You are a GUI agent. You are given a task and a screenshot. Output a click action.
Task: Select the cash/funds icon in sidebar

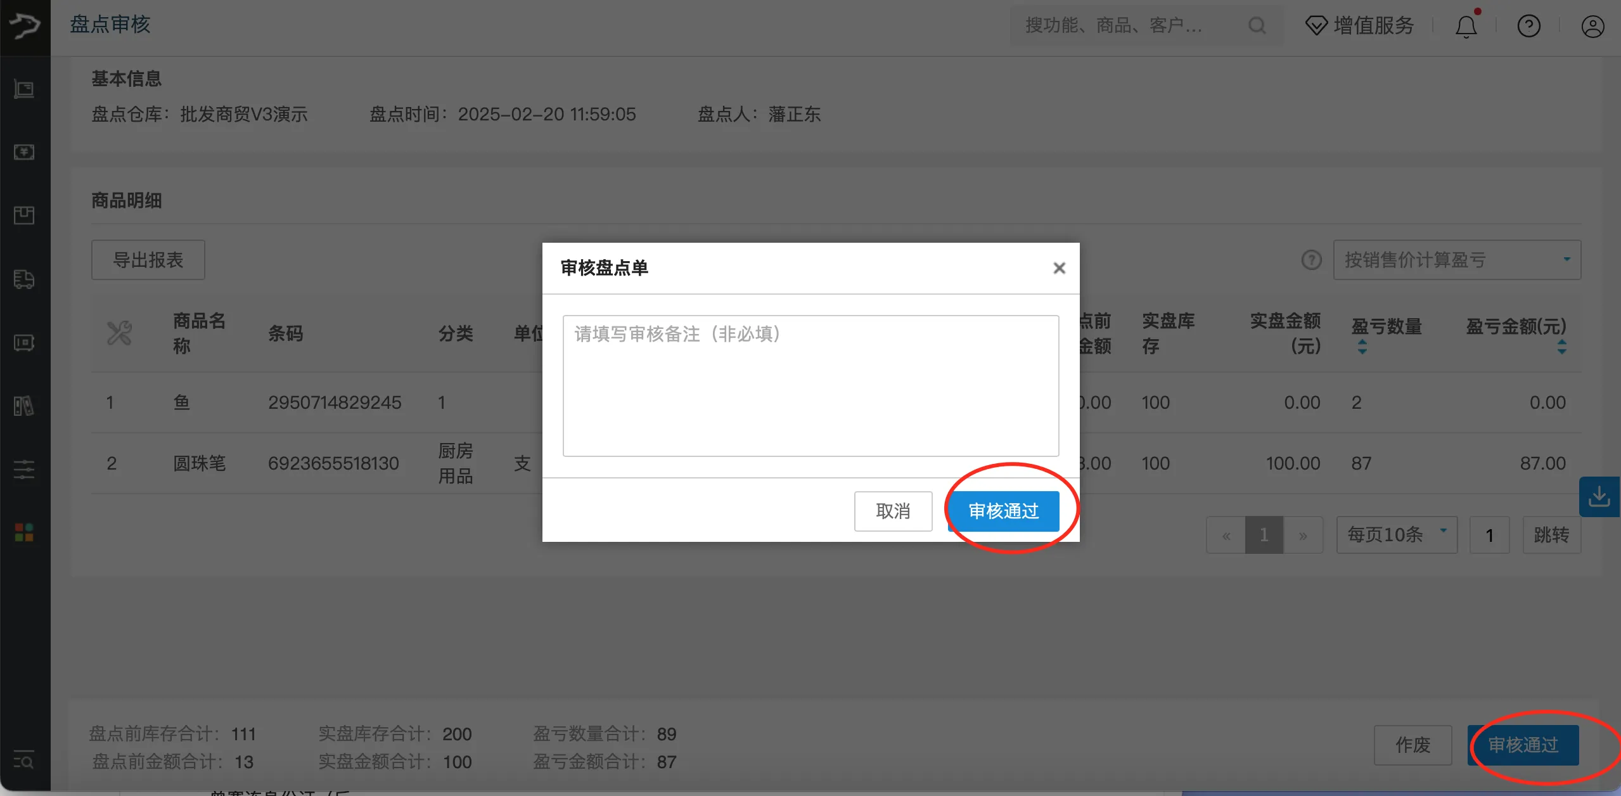pyautogui.click(x=24, y=152)
